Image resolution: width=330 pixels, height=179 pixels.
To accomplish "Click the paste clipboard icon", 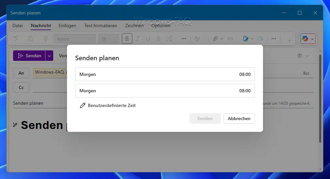I will (x=31, y=39).
